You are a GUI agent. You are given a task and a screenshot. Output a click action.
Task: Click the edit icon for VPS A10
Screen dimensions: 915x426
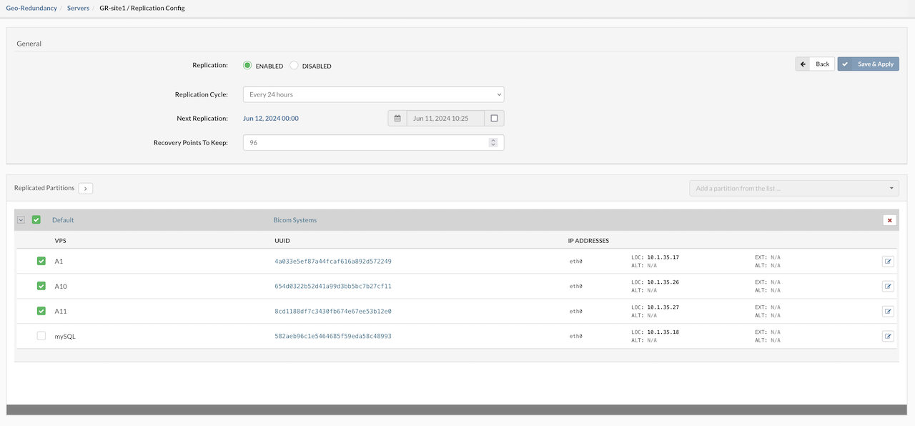pos(888,287)
